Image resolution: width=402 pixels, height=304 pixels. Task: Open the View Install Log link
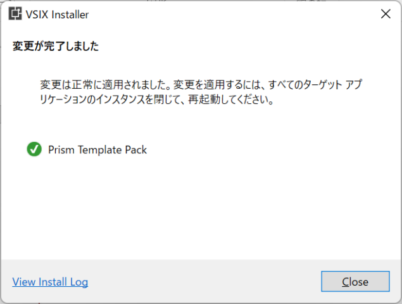coord(50,282)
